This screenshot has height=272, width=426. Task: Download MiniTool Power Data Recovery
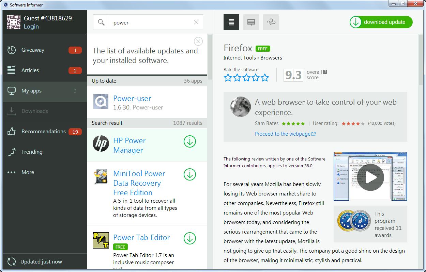coord(190,174)
